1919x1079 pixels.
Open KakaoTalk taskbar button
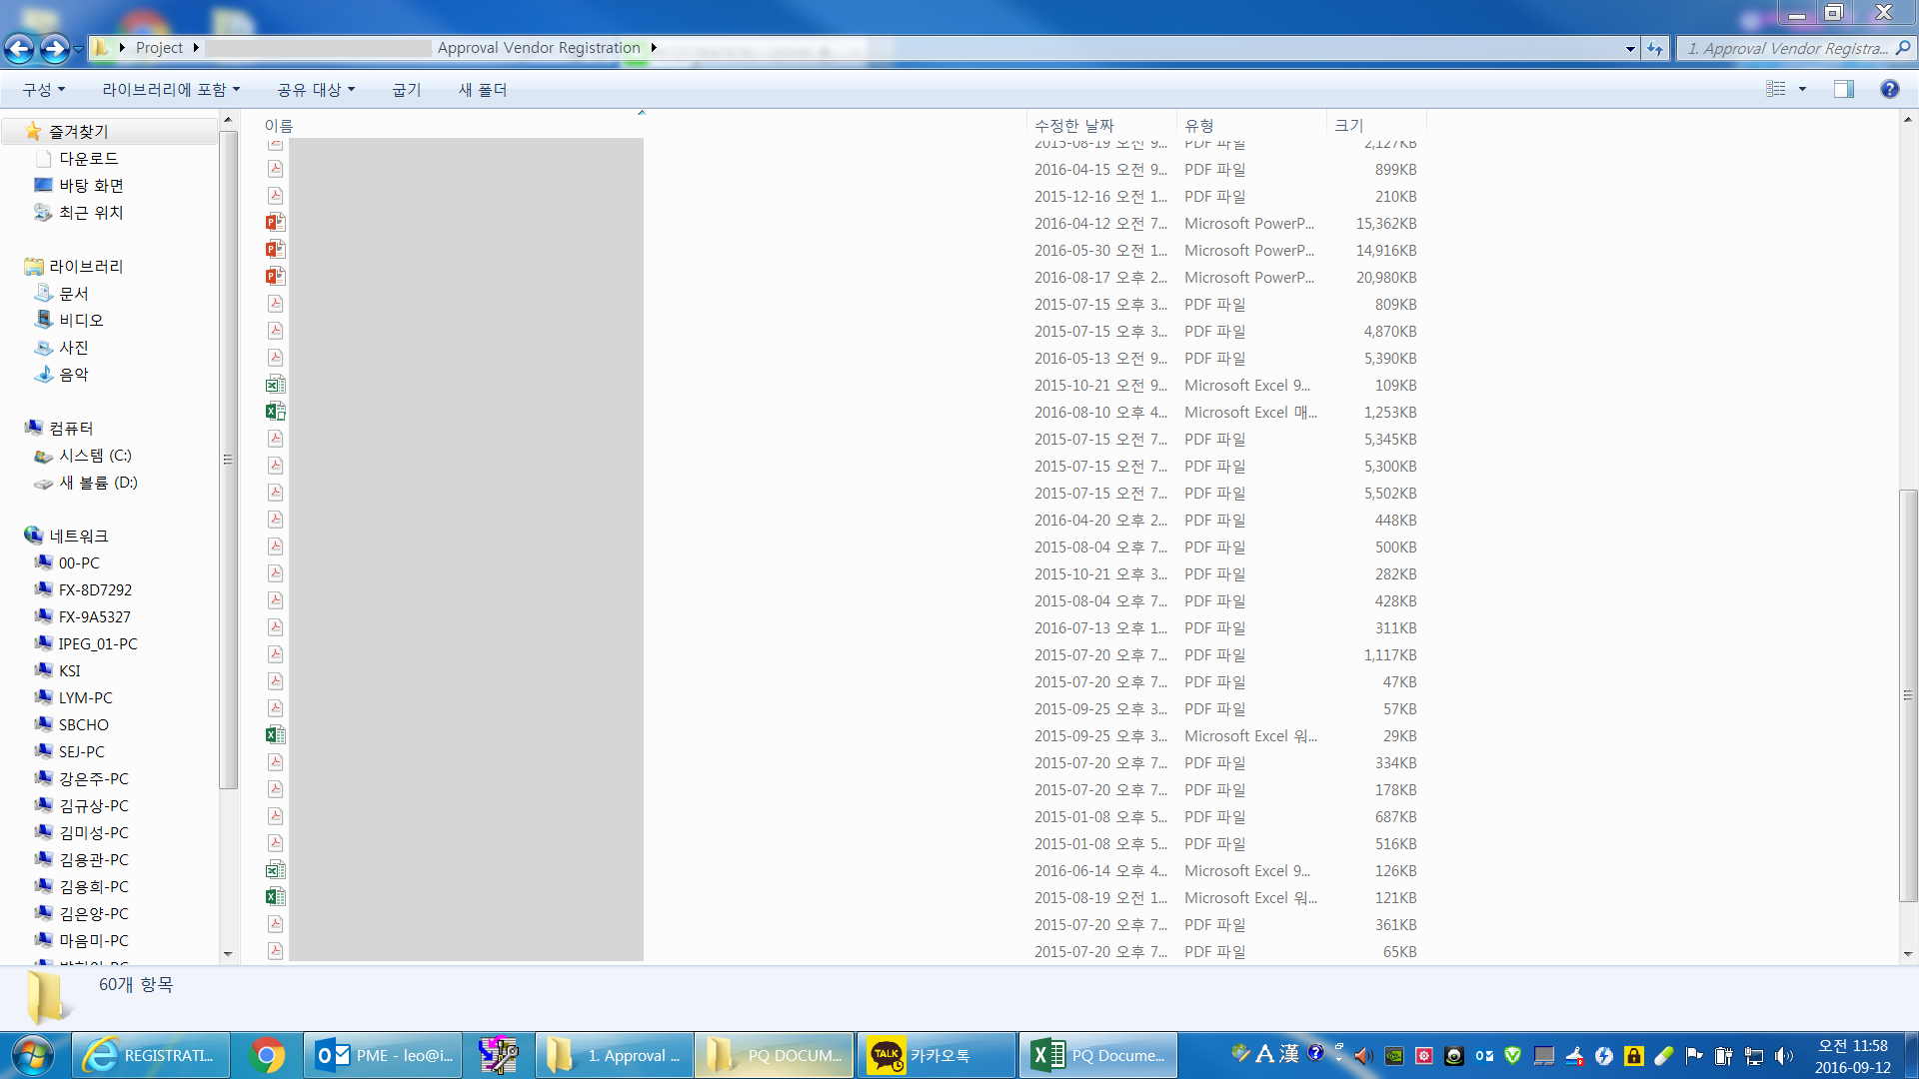(x=936, y=1055)
